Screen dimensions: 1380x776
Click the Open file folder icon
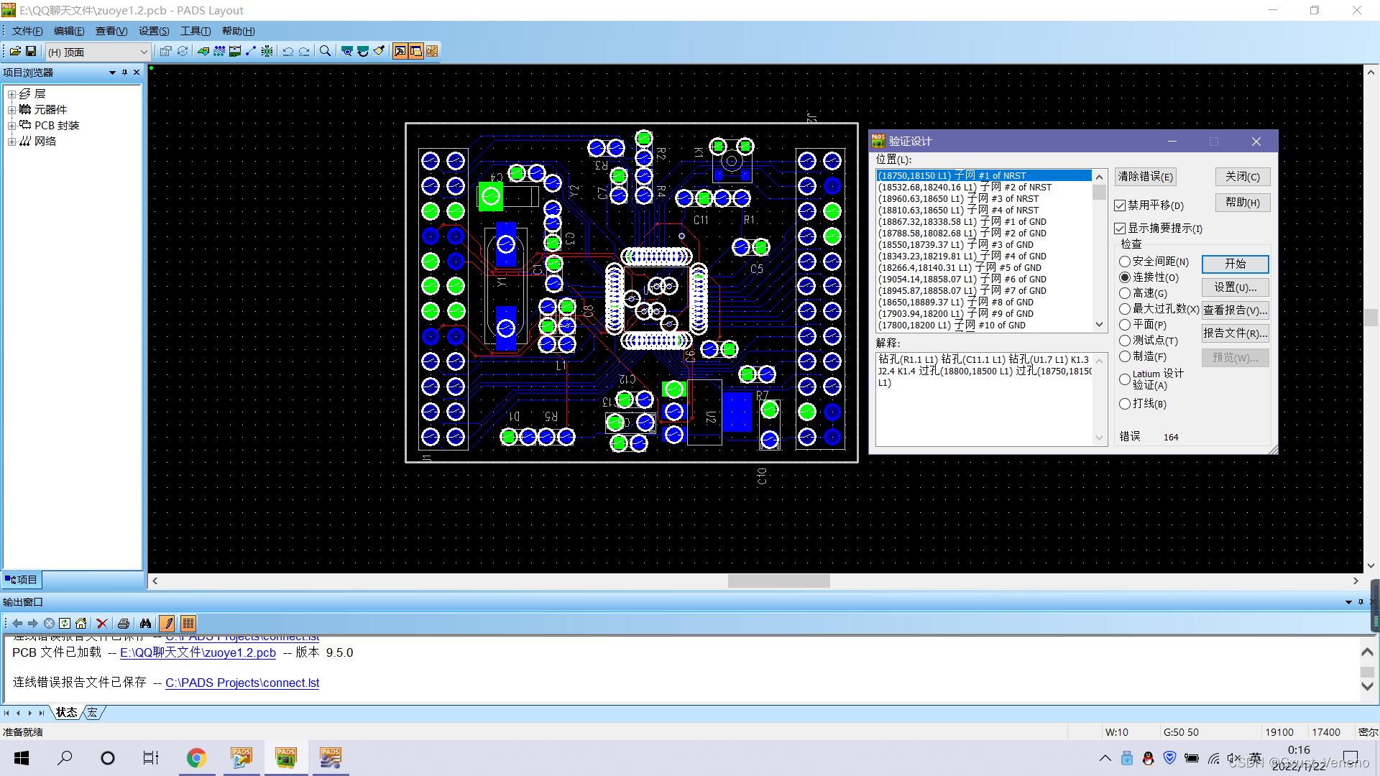coord(15,51)
